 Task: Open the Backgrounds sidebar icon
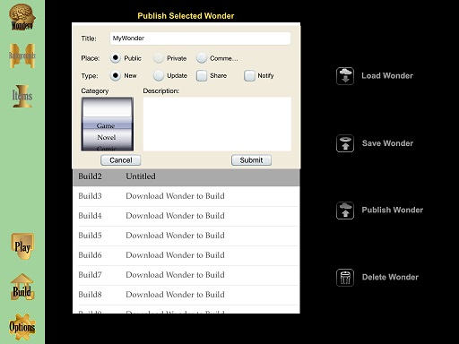click(22, 56)
